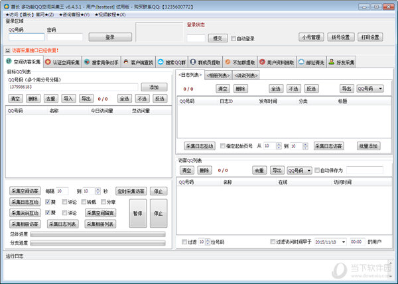Viewport: 398px width, 284px height.
Task: Click the 群成员提取 tab icon
Action: 193,62
